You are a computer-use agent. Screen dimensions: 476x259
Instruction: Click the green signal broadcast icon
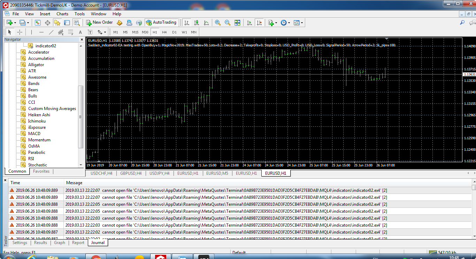(x=139, y=23)
